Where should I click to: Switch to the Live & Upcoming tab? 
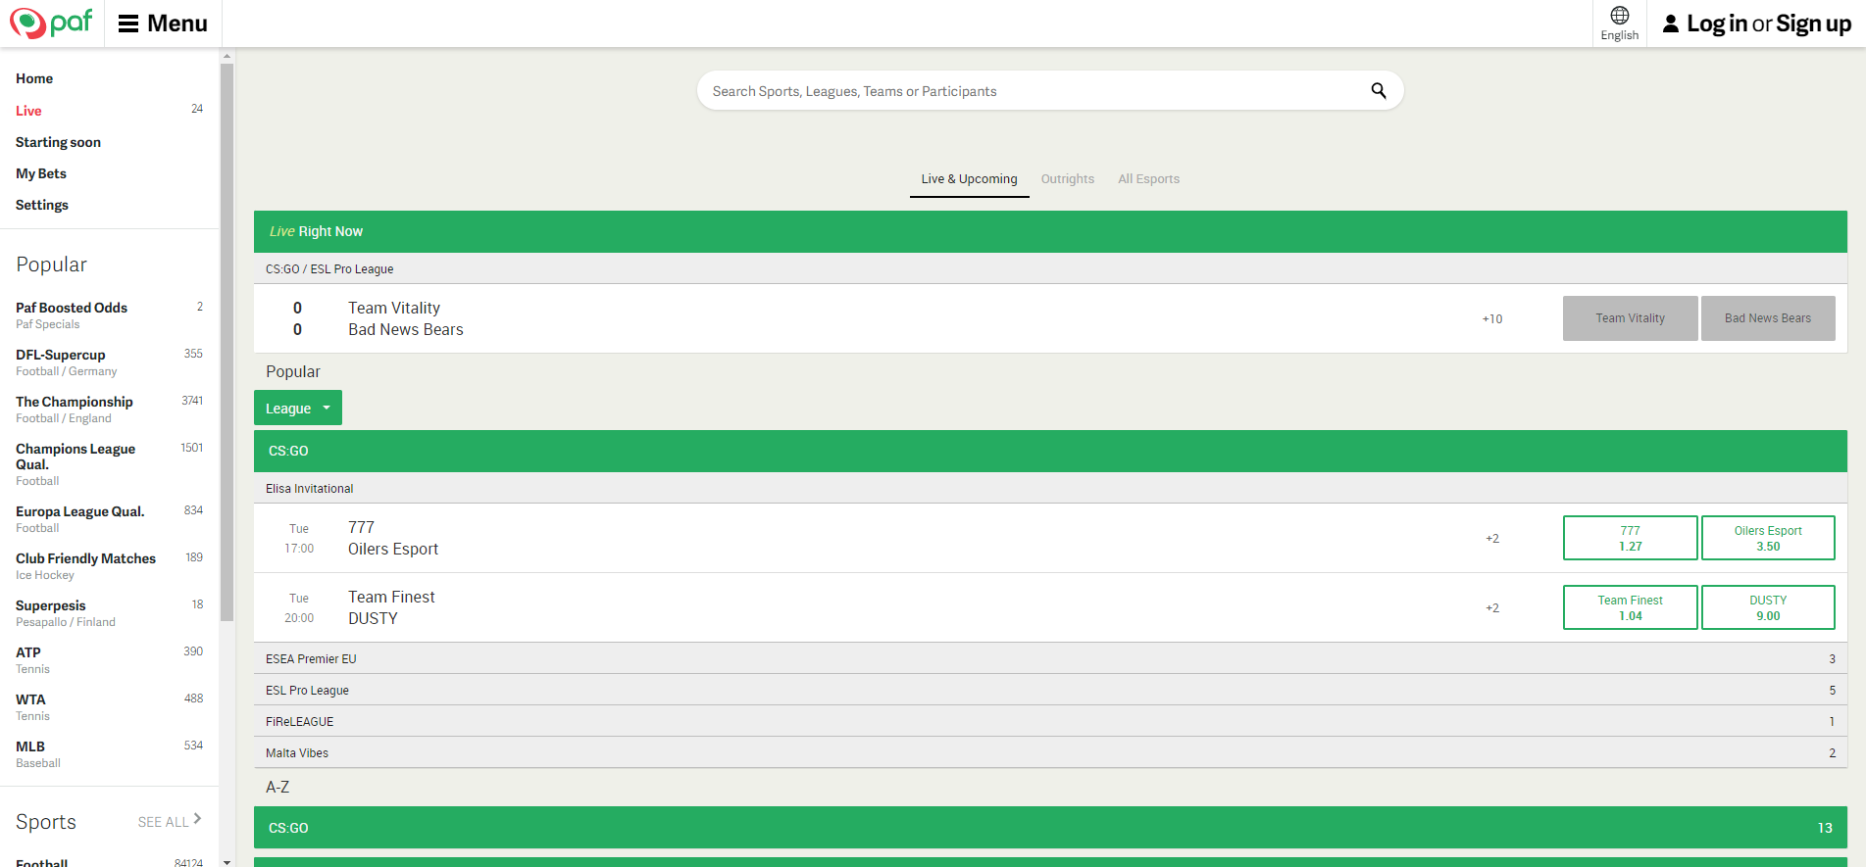[969, 179]
